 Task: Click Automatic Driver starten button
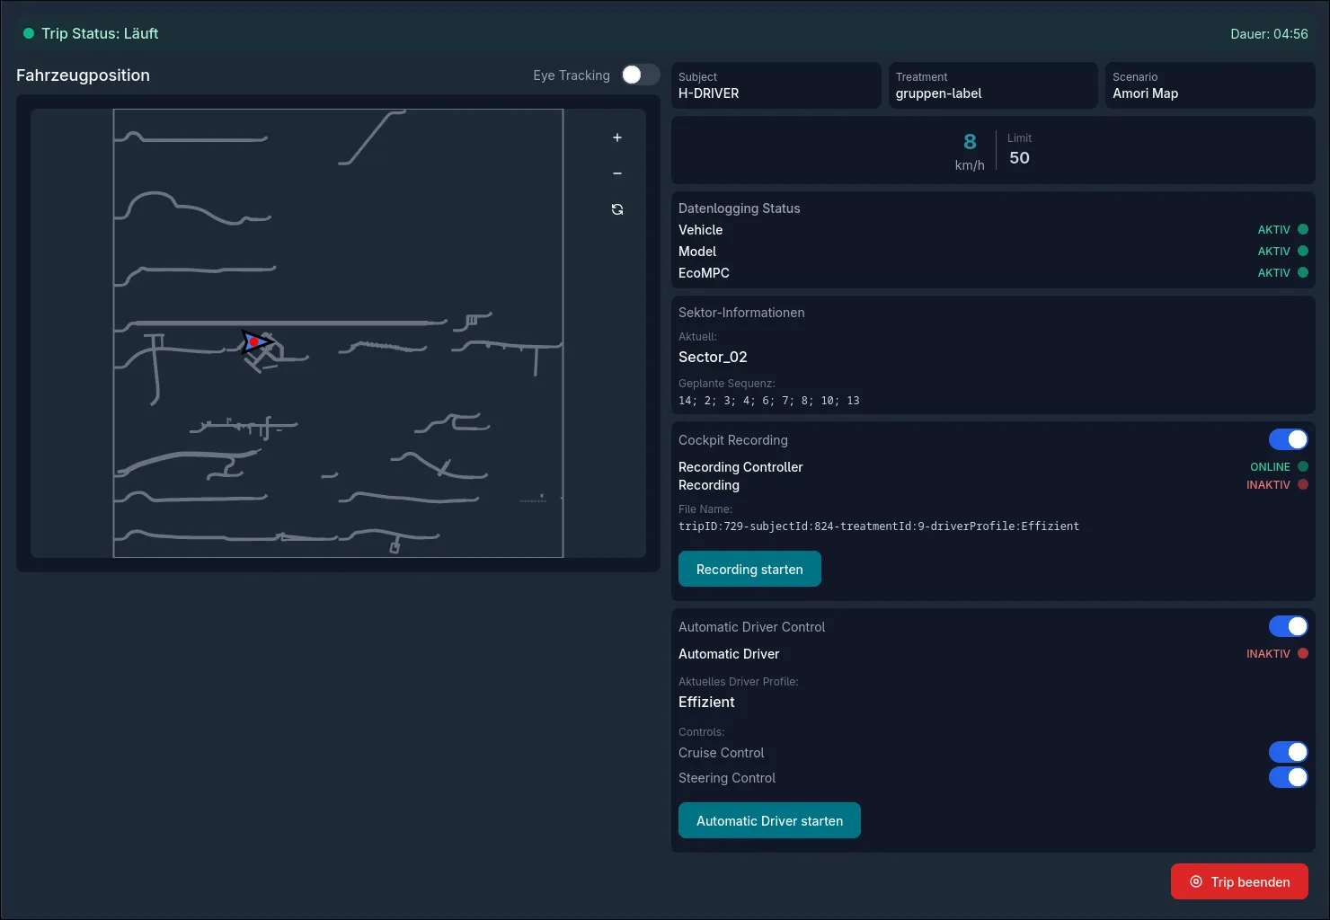pos(769,820)
